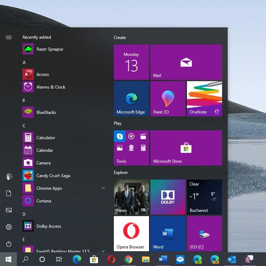Viewport: 266px width, 266px height.
Task: Open the Microsoft Store tile
Action: (x=186, y=148)
